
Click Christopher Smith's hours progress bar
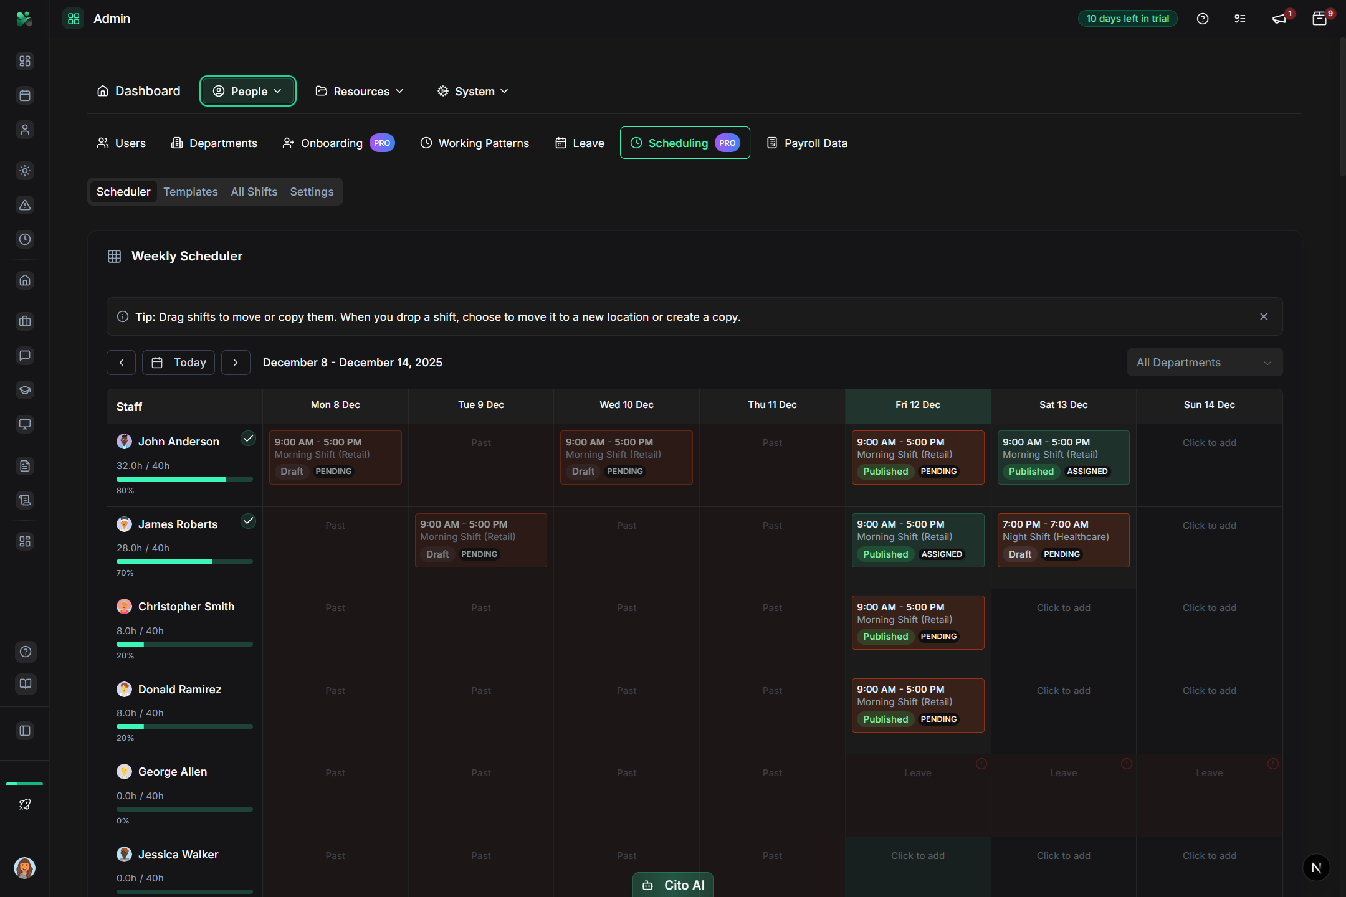coord(184,644)
